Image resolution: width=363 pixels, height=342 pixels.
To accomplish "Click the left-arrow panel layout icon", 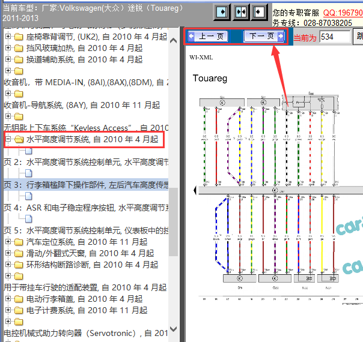I will pyautogui.click(x=260, y=12).
